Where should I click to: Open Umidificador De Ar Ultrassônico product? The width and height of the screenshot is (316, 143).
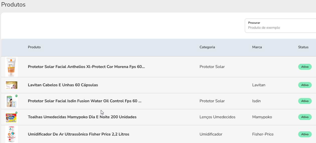point(78,134)
